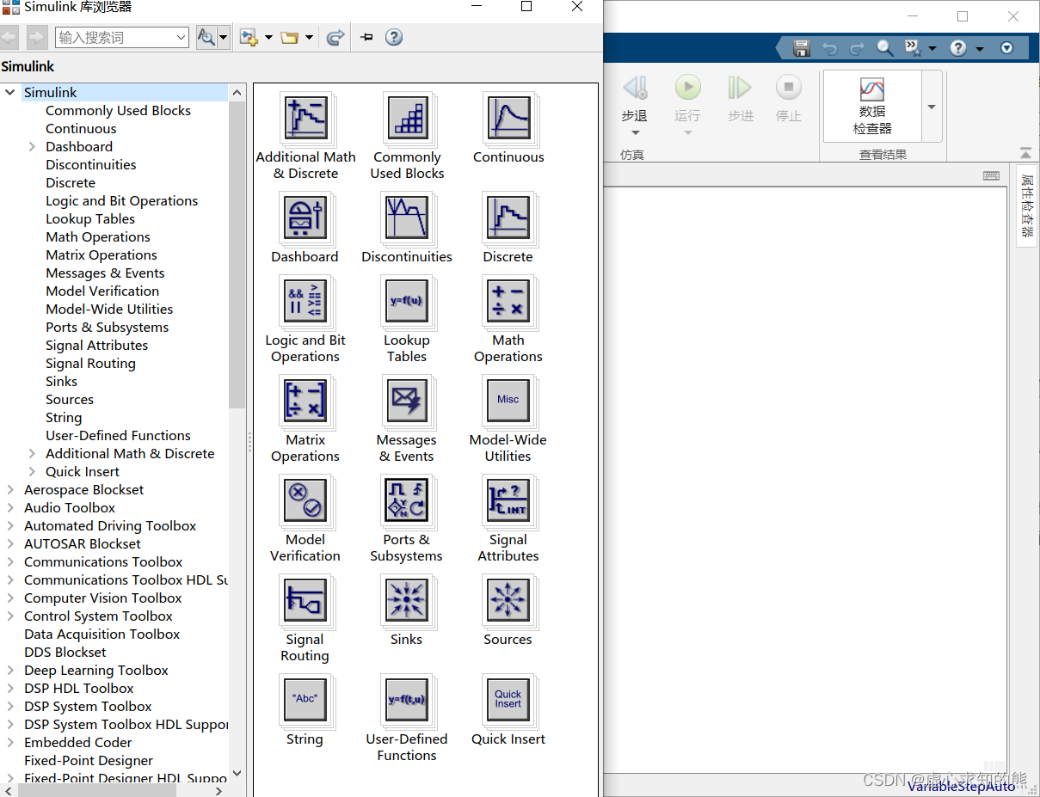
Task: Open the Discontinuities library icon
Action: 407,218
